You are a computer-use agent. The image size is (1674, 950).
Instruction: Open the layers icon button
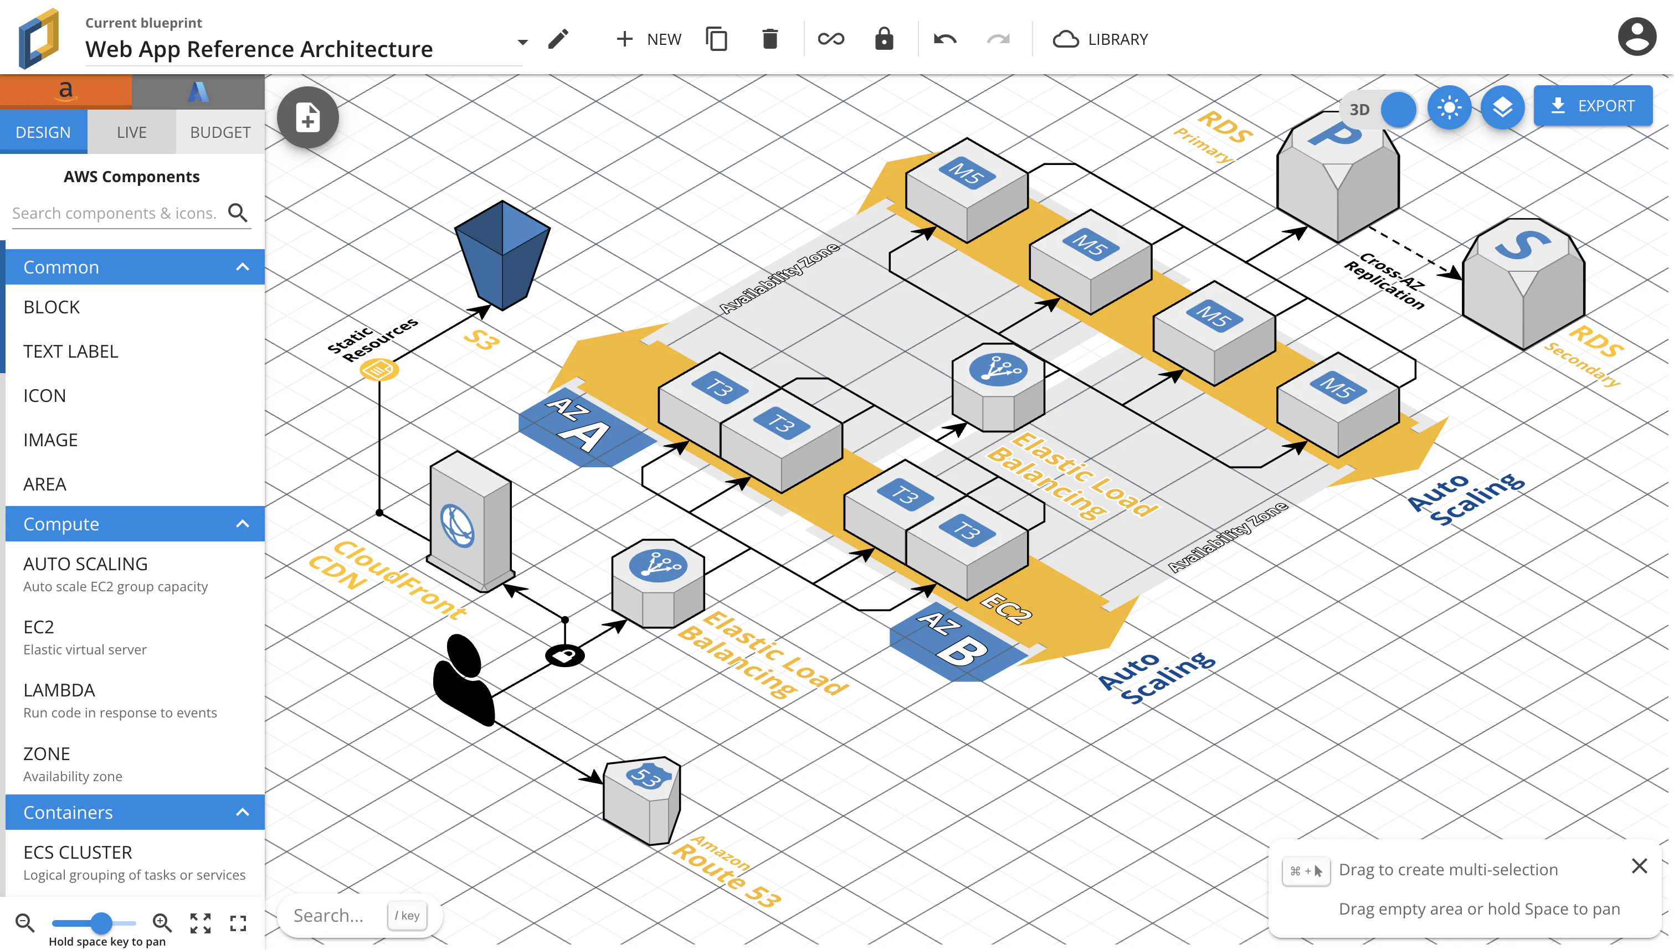1502,107
